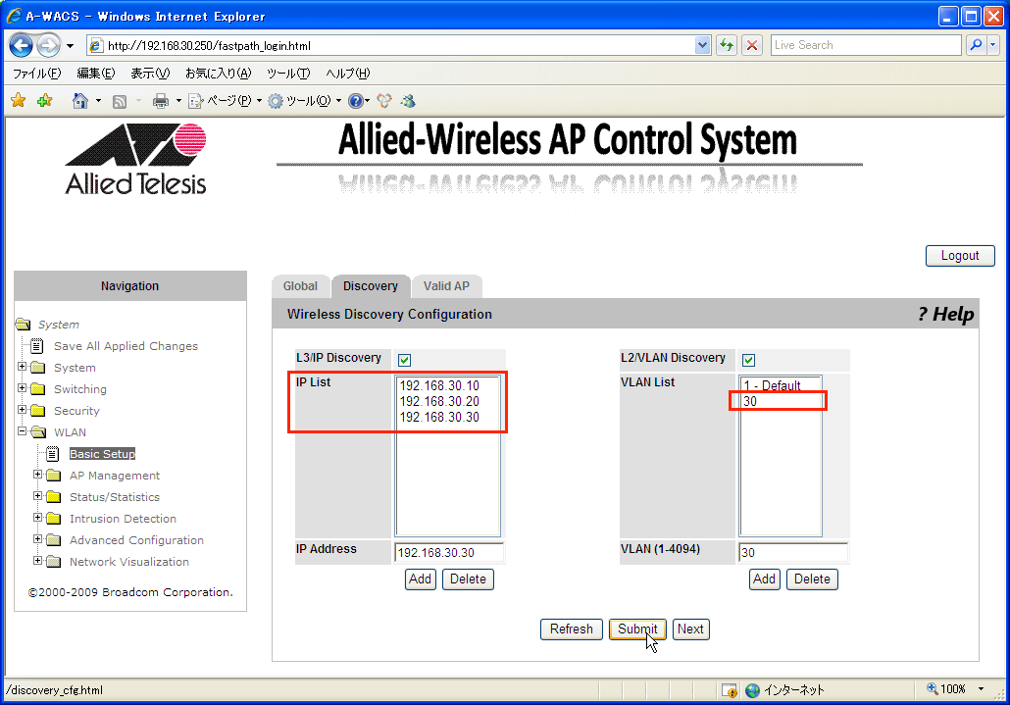Screen dimensions: 1010x705
Task: Open the ツール(O) toolbar menu
Action: point(304,100)
